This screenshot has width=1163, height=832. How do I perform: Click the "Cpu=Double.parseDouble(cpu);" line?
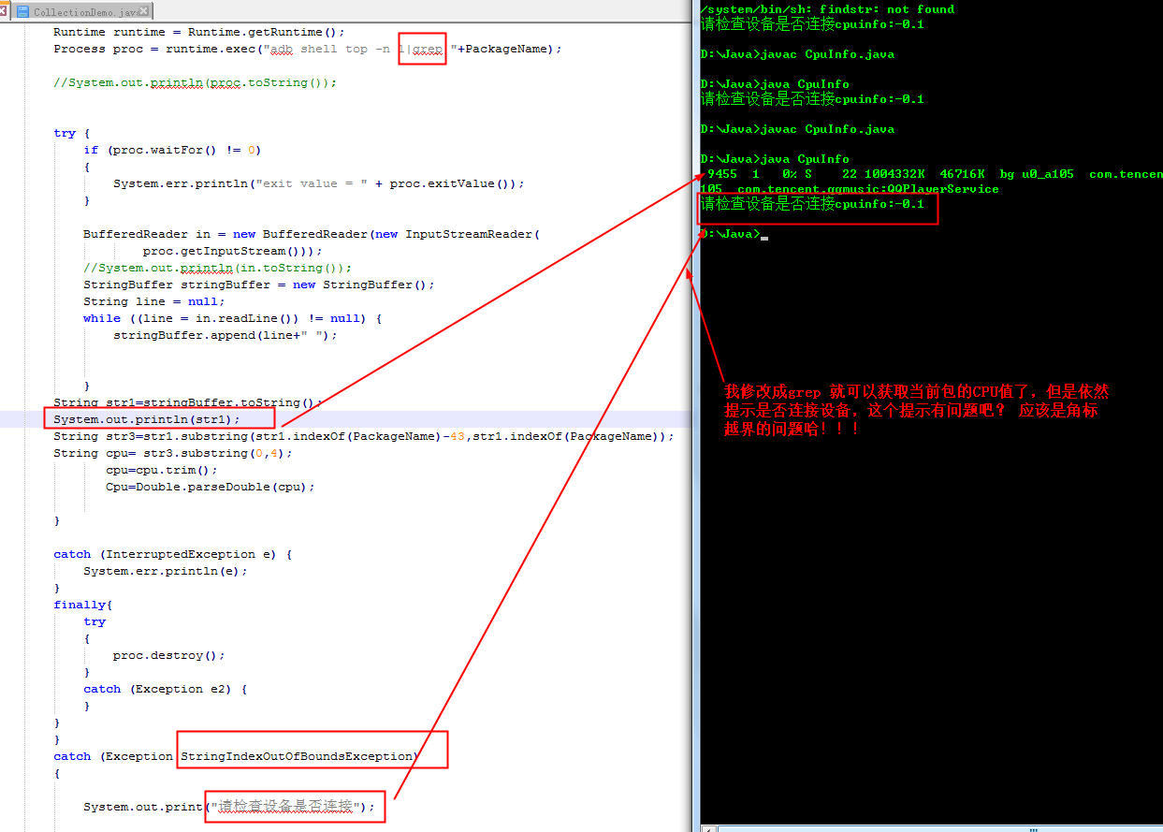(211, 487)
